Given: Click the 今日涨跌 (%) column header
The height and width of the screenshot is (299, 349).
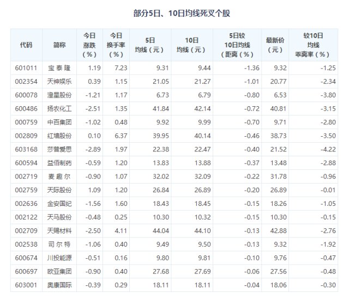Looking at the screenshot, I should [x=89, y=45].
